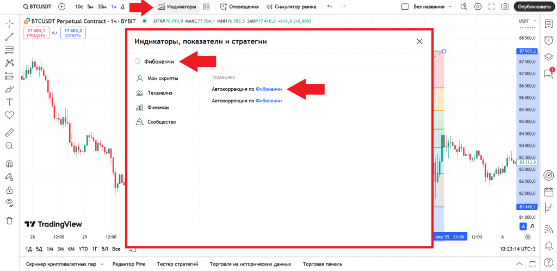Toggle stay in drawing mode
Image resolution: width=557 pixels, height=271 pixels.
10,176
